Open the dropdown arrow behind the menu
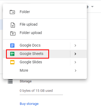Viewport: 101px width, 108px height. 92,7
